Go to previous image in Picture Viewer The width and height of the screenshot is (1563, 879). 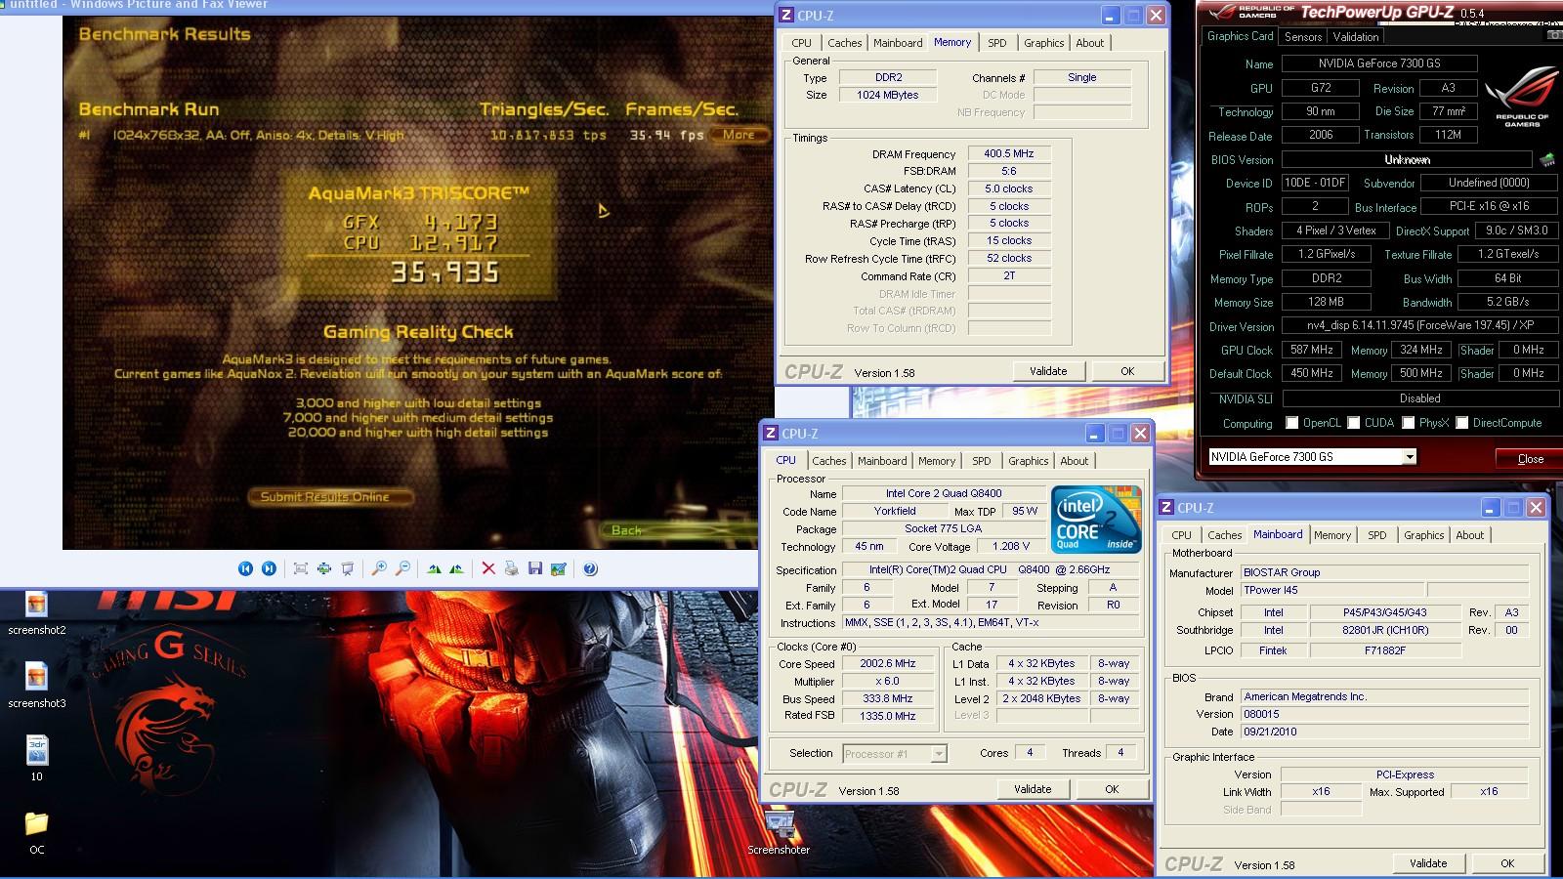coord(245,568)
